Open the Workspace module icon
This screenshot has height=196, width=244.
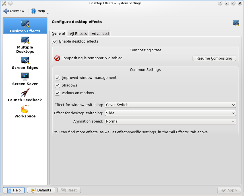25,109
